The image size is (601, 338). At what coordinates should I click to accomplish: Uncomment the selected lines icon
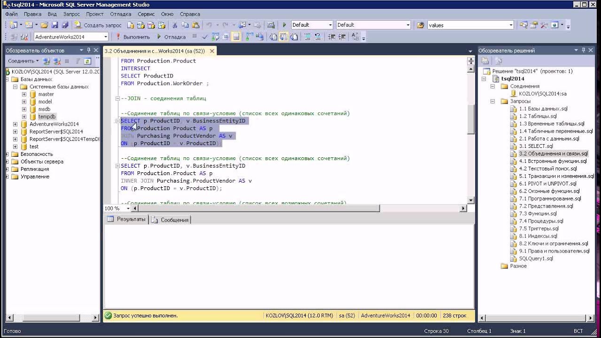[318, 37]
